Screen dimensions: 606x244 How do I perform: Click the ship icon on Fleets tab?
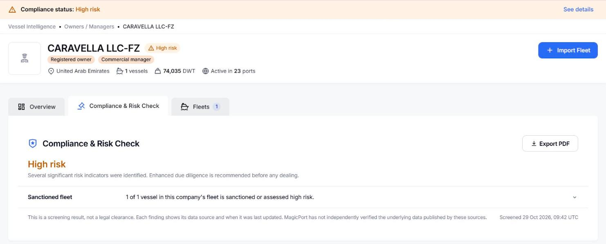(x=185, y=107)
